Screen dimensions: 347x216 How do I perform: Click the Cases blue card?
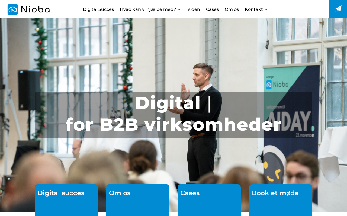point(209,200)
